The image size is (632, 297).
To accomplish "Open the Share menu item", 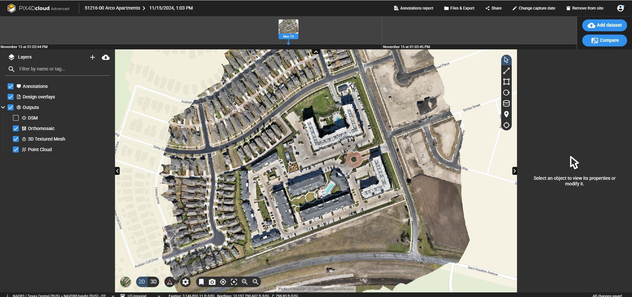I will (494, 8).
